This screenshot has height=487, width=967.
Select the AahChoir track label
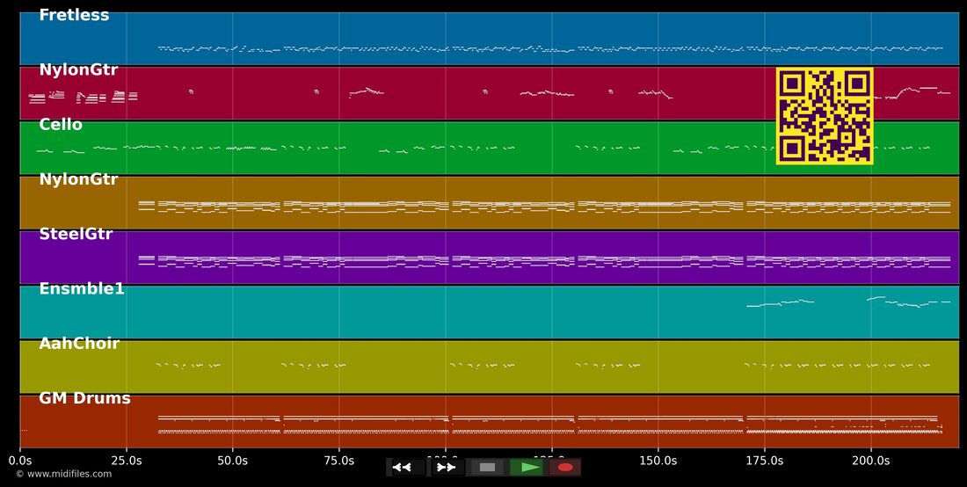[79, 344]
